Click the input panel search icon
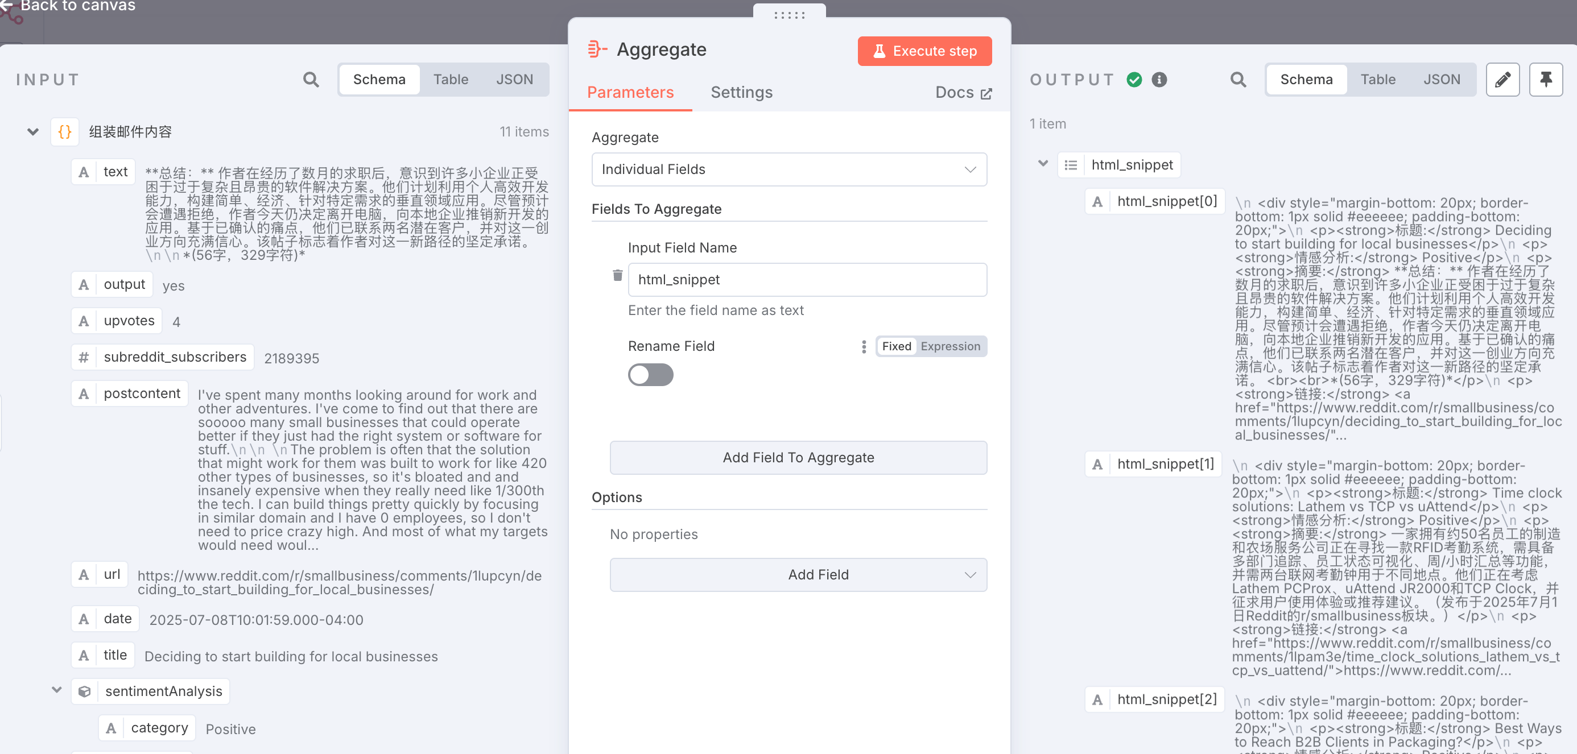The width and height of the screenshot is (1577, 754). point(311,80)
